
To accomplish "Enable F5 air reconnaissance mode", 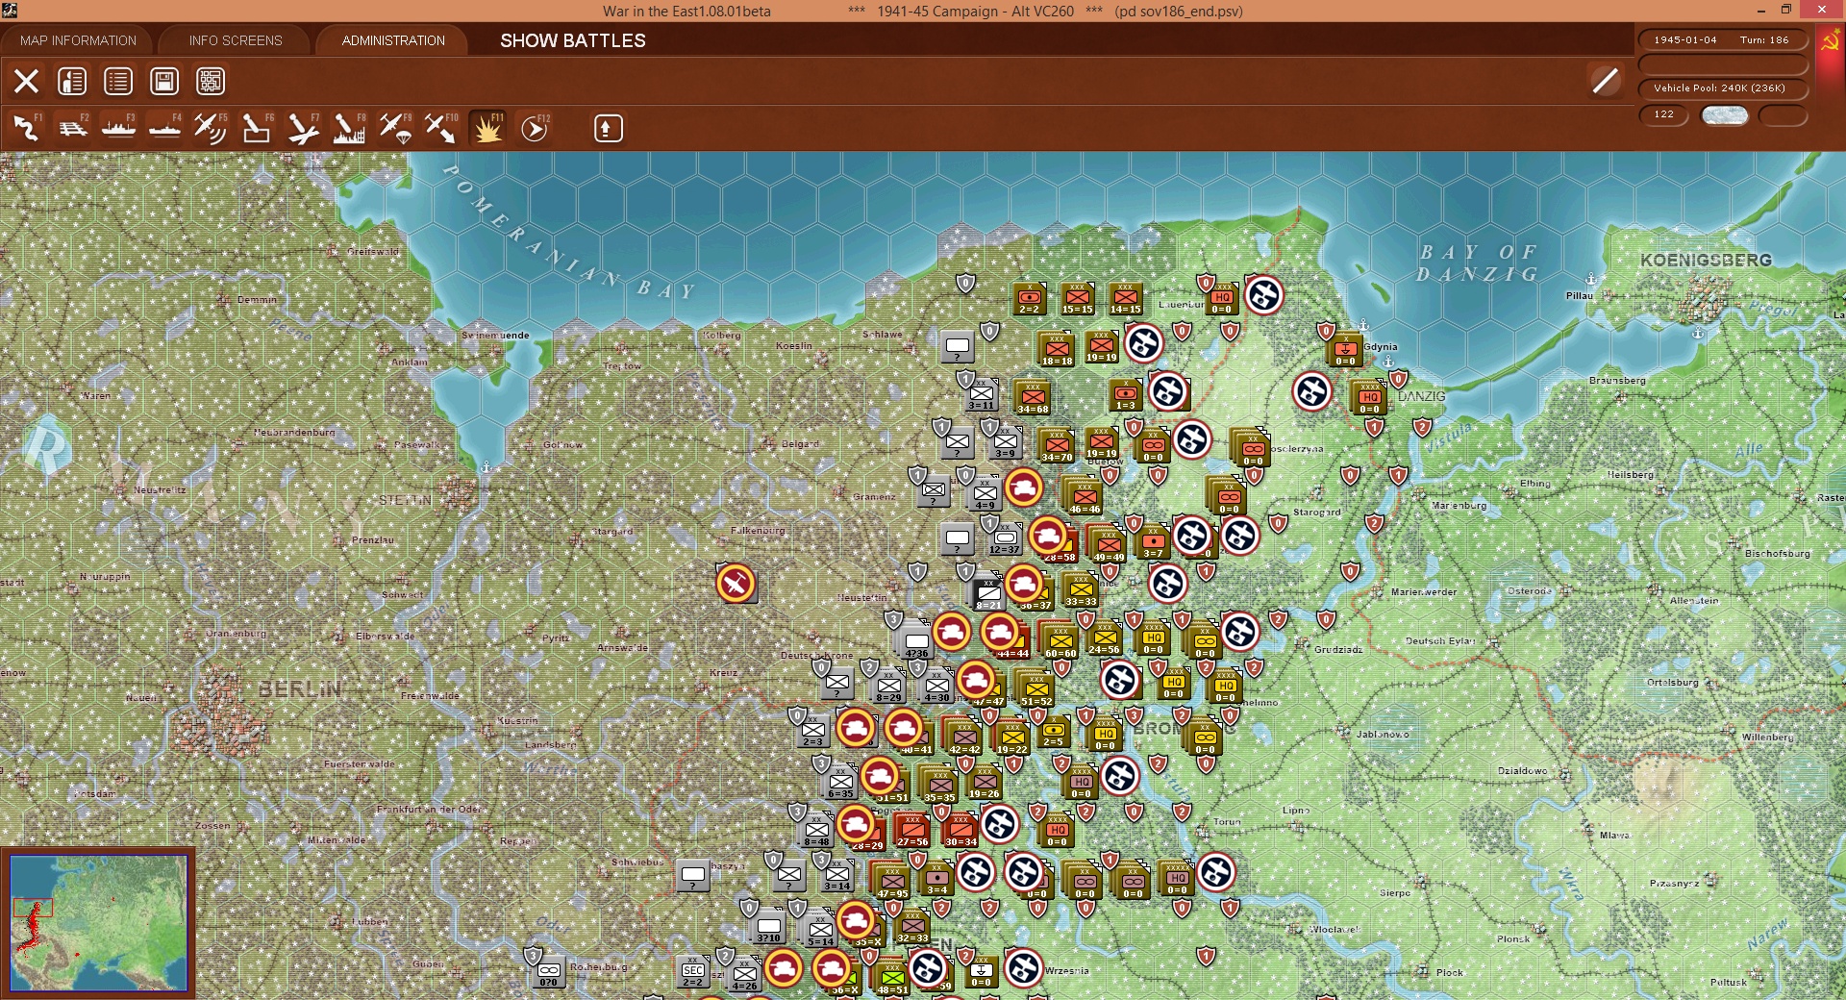I will tap(211, 128).
